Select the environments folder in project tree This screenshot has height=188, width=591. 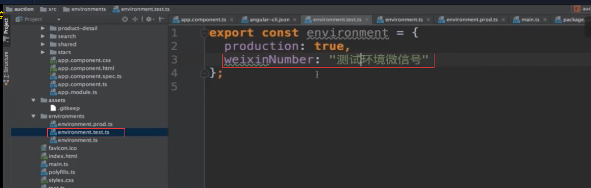pos(62,116)
